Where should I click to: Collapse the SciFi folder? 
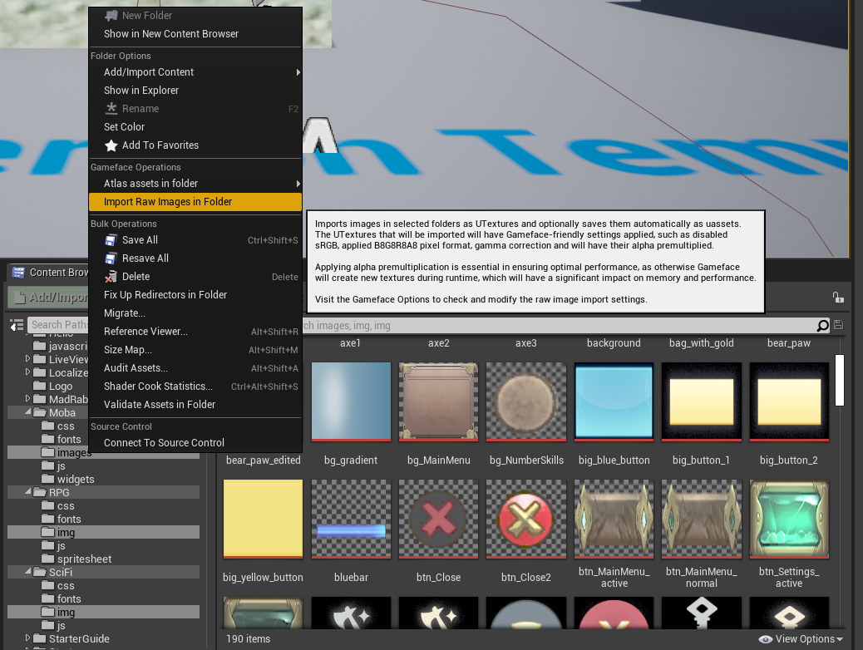(x=28, y=571)
